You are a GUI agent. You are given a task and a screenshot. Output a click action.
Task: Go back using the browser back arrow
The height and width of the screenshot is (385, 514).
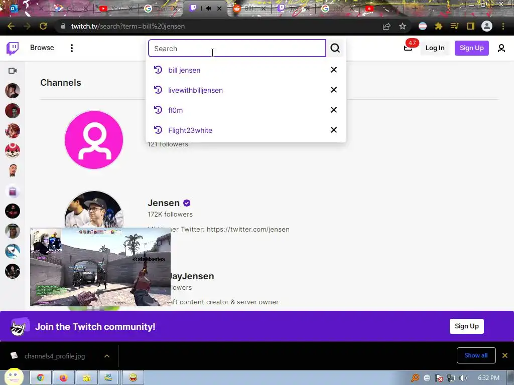coord(11,26)
